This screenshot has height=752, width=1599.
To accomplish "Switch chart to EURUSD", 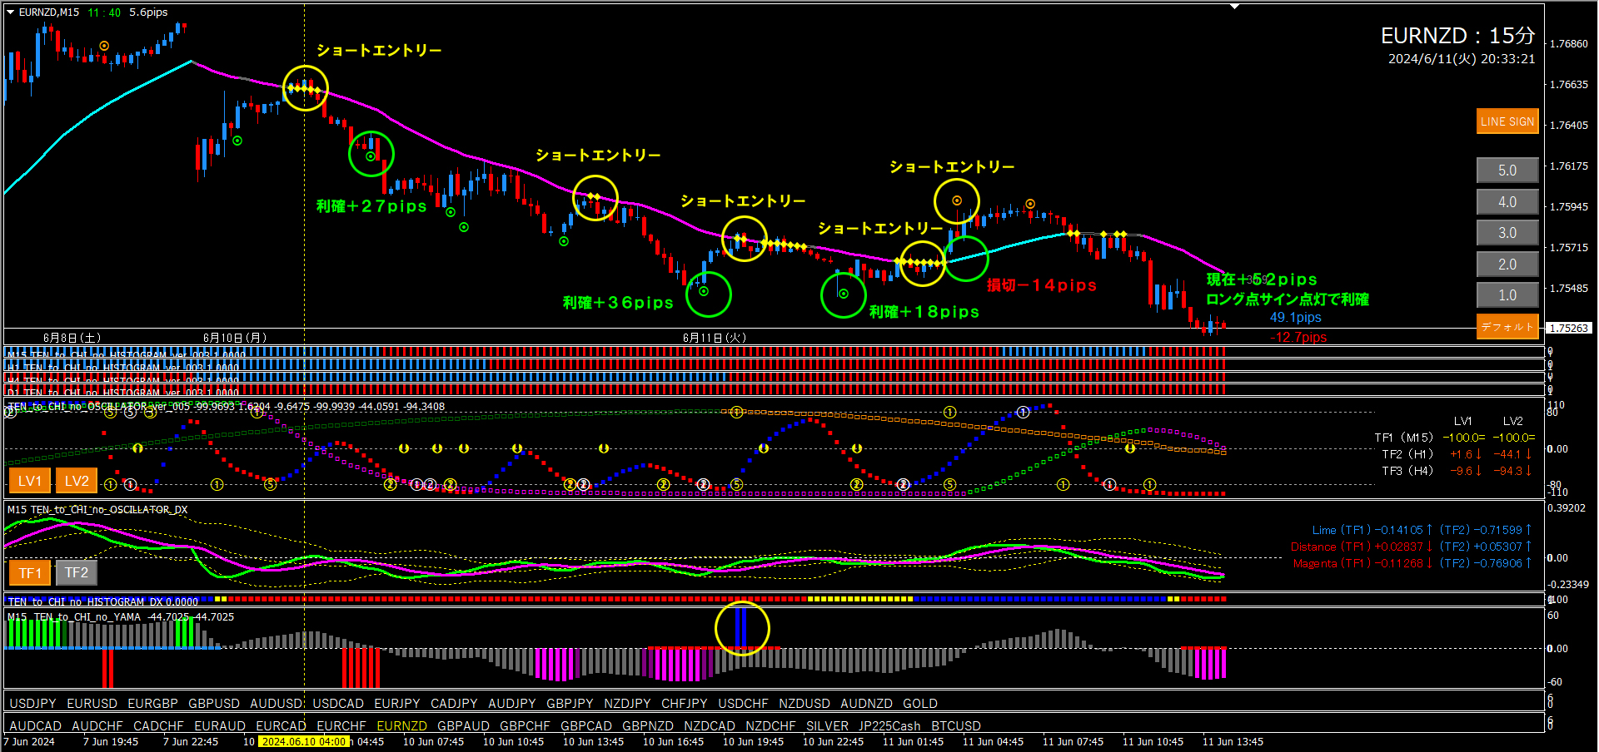I will 92,704.
